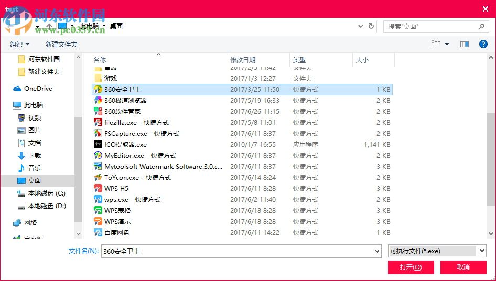
Task: Open 图片 in the sidebar
Action: (29, 131)
